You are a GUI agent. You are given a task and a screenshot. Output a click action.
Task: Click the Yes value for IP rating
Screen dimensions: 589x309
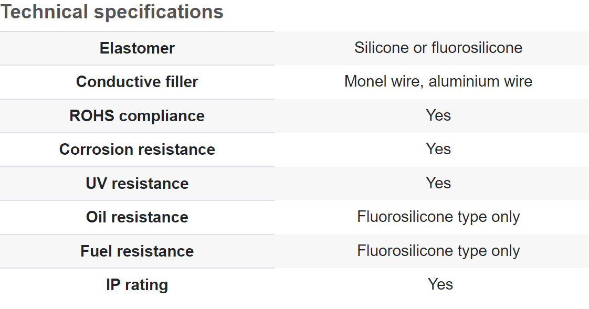tap(440, 284)
